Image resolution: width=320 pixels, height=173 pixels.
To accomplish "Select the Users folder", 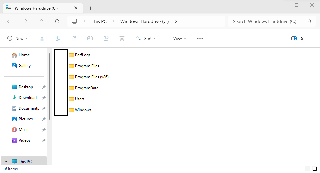I will 77,99.
